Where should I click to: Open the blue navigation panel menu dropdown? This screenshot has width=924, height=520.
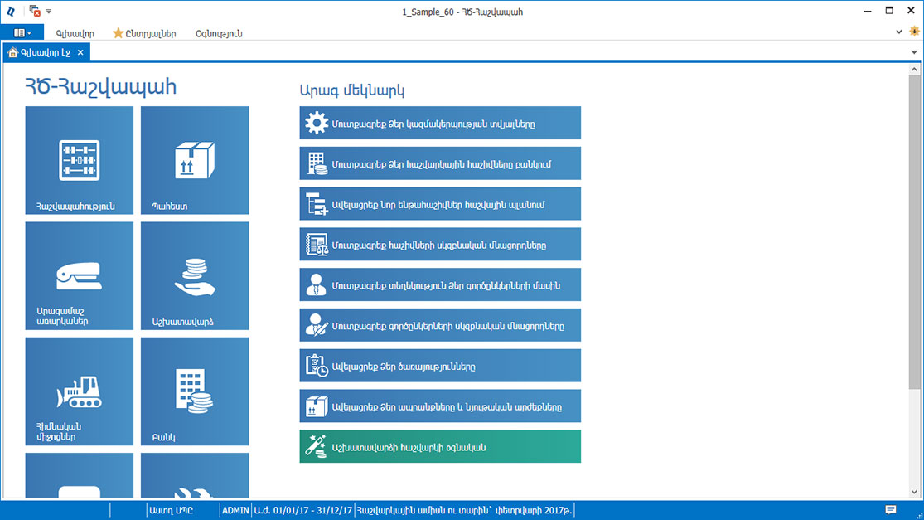(x=22, y=33)
